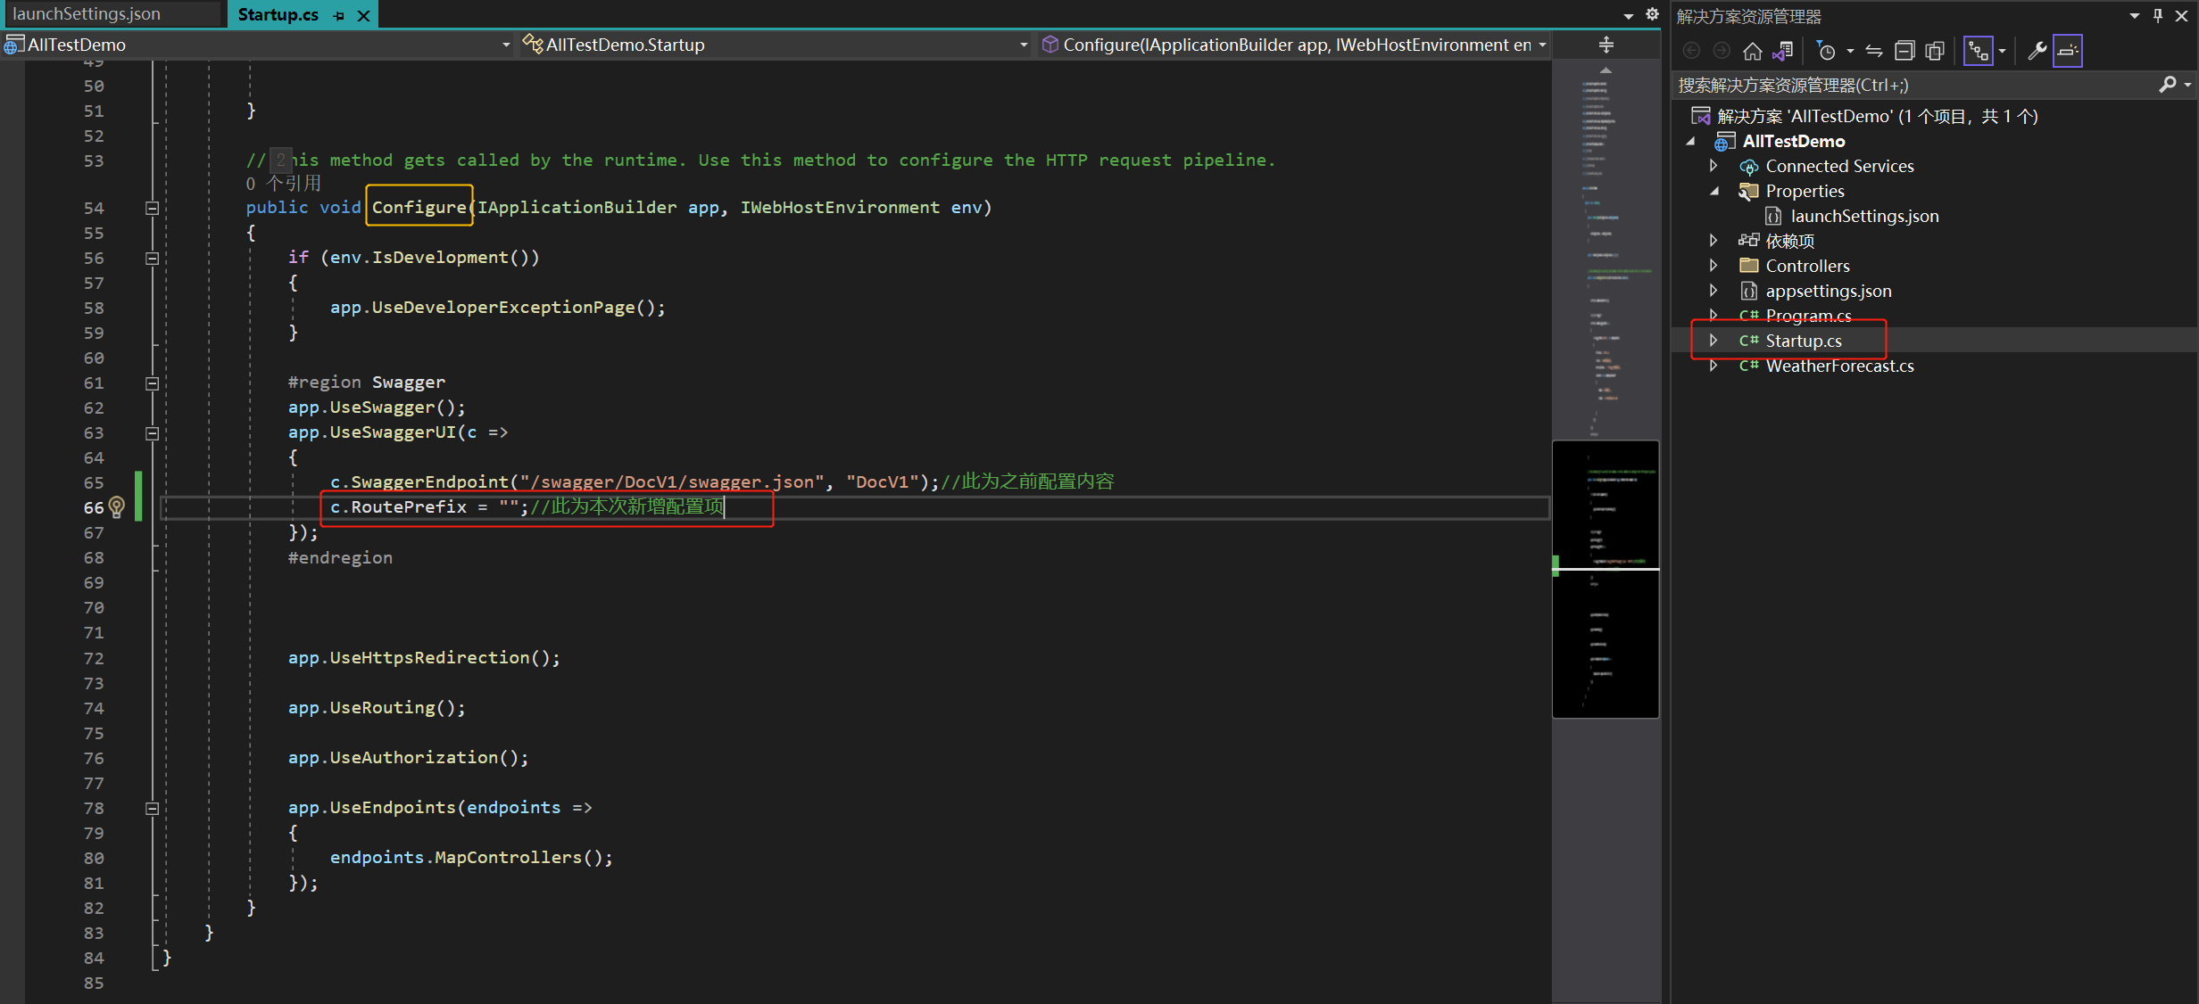2199x1004 pixels.
Task: Click the Show All Files icon
Action: click(x=1935, y=51)
